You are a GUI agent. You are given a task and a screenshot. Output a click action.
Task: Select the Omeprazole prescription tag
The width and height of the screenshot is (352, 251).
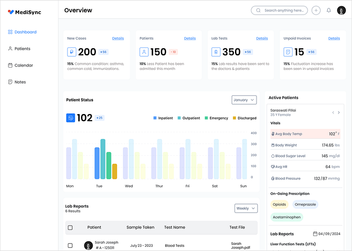click(x=305, y=205)
